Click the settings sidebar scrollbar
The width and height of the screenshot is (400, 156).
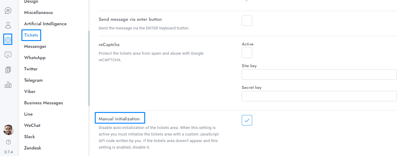click(x=89, y=68)
